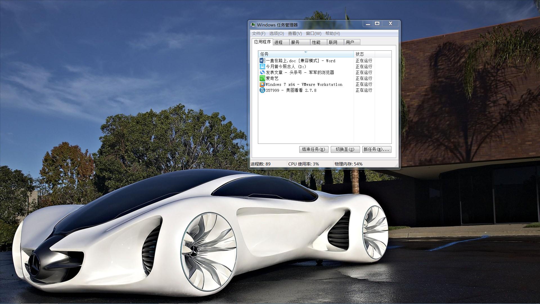This screenshot has width=540, height=304.
Task: Click the Task Manager title bar icon
Action: [x=253, y=25]
